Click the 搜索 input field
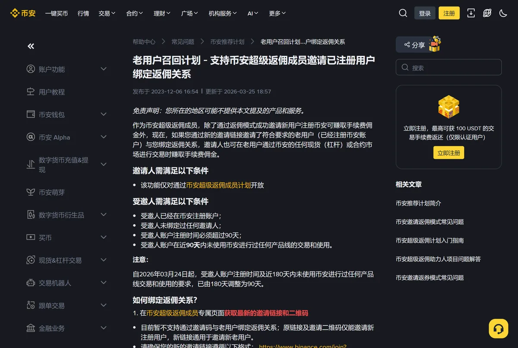518x348 pixels. (449, 67)
